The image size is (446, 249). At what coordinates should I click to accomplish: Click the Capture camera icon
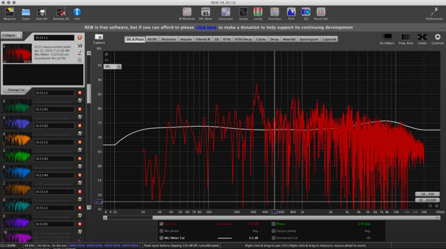pos(99,37)
